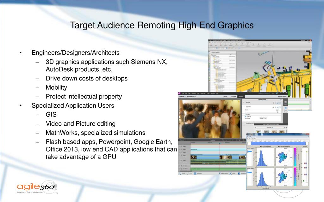Switch to the Guided tab in video editor
The height and width of the screenshot is (202, 324).
click(x=233, y=97)
